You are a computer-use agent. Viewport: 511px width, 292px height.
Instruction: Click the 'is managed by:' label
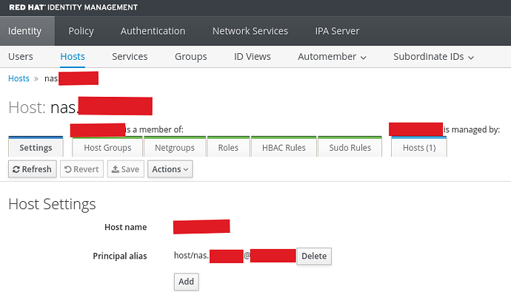pyautogui.click(x=472, y=129)
